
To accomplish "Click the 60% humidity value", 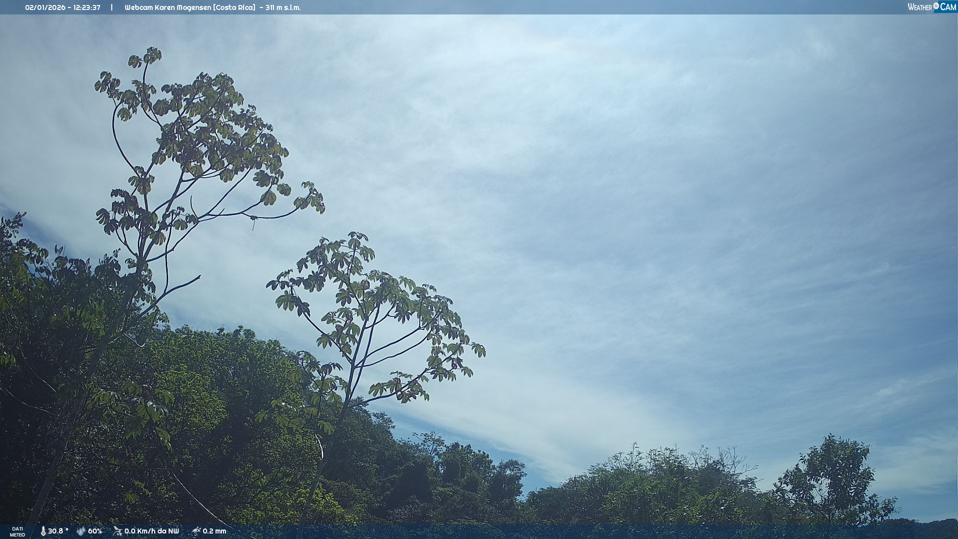I will pos(95,531).
